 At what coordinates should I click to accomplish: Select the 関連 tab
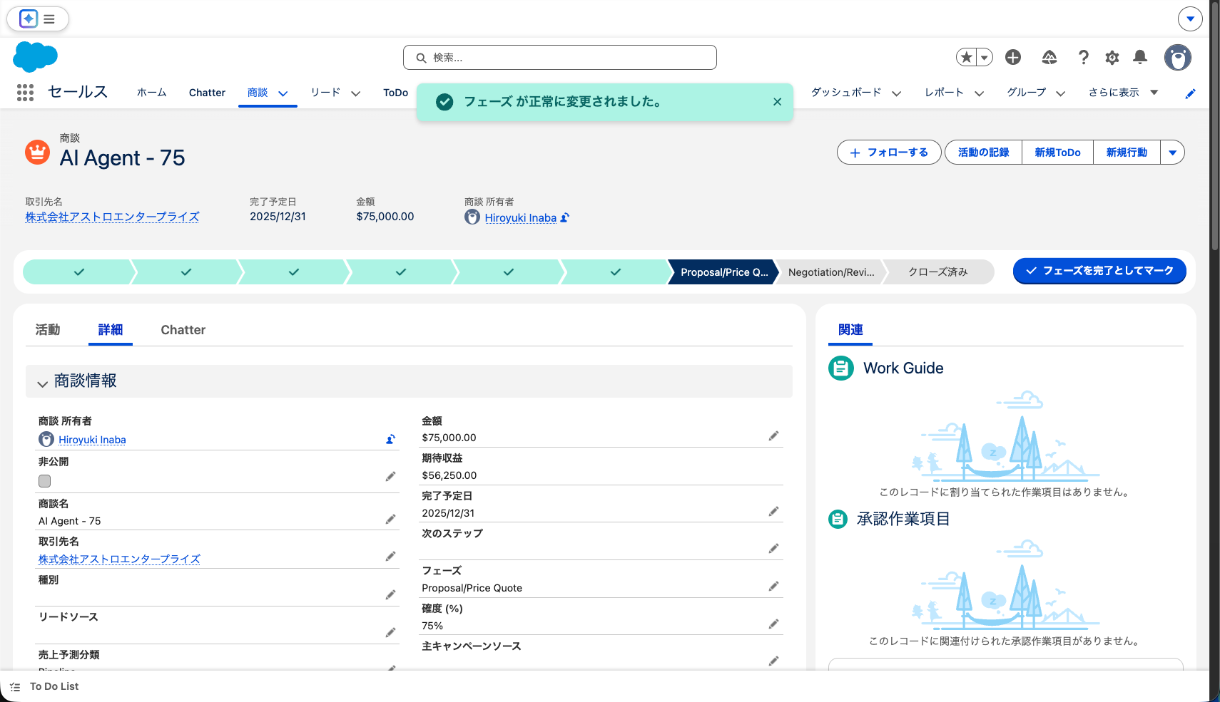point(851,330)
